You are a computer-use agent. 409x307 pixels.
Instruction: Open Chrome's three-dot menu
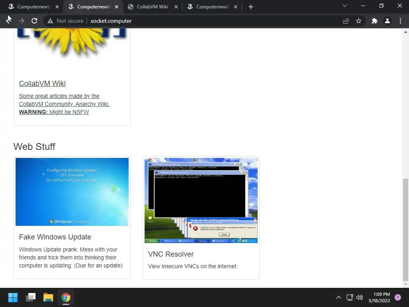(x=400, y=21)
